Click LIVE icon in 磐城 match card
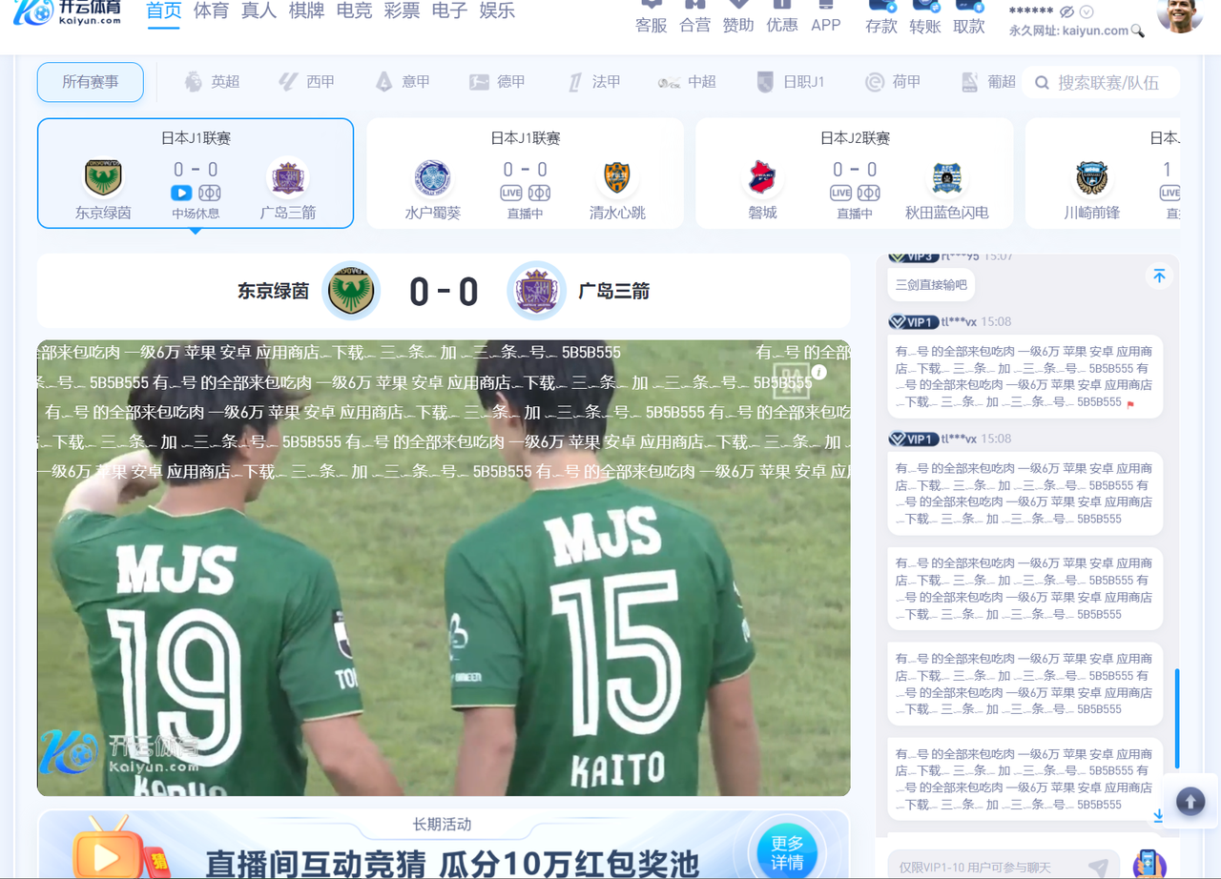This screenshot has width=1221, height=879. click(x=840, y=193)
